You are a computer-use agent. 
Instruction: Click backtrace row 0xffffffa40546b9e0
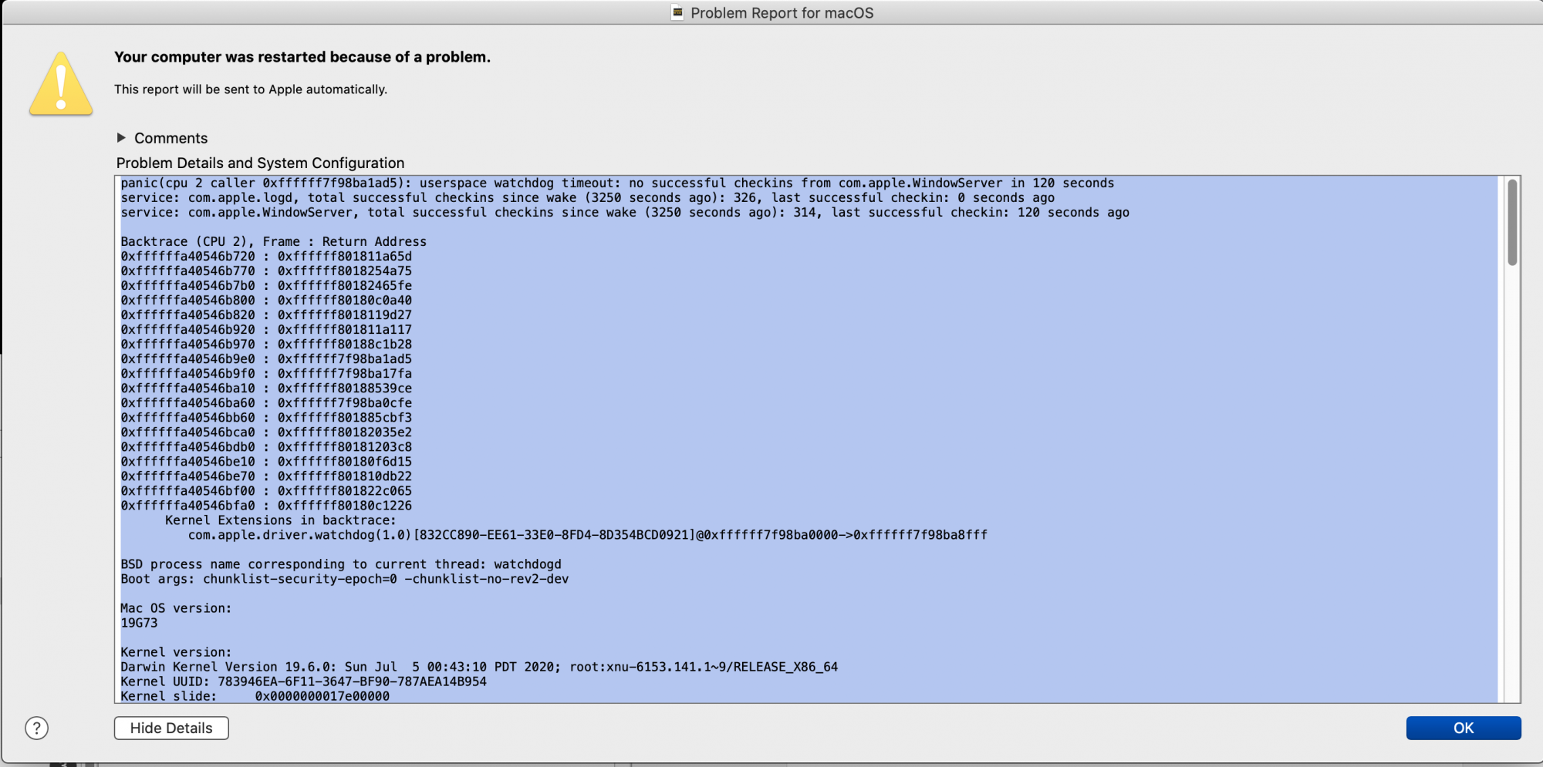[x=266, y=359]
